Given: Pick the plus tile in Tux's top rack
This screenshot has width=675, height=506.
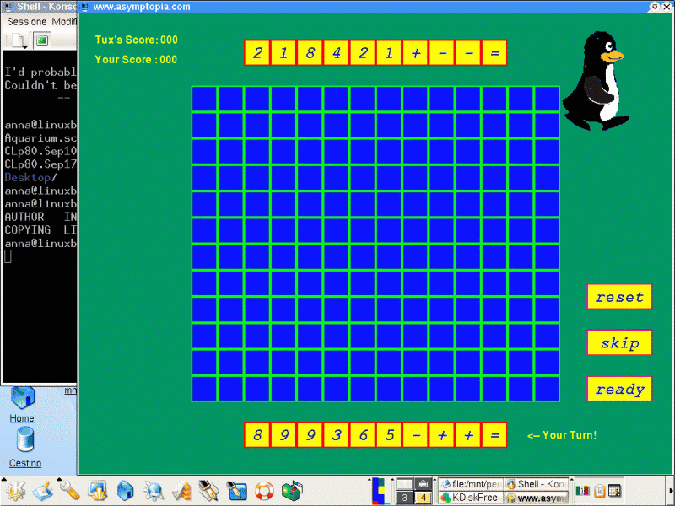Looking at the screenshot, I should point(415,53).
